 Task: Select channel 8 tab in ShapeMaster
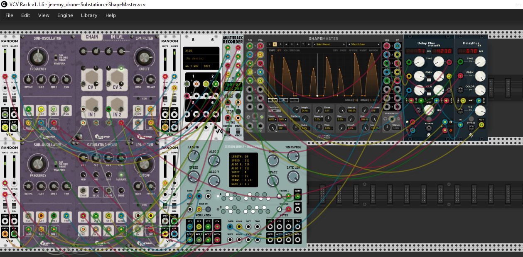click(309, 44)
